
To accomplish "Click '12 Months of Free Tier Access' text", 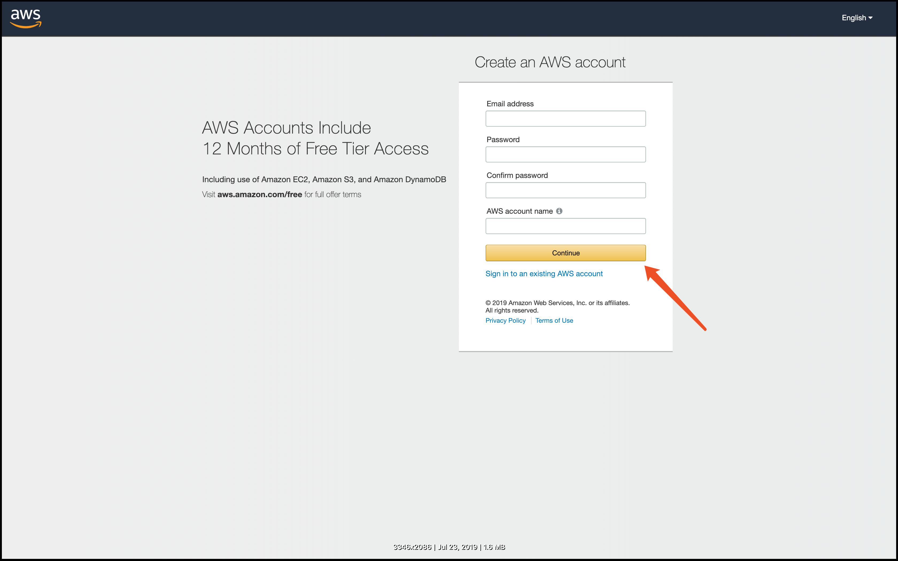I will (x=315, y=149).
